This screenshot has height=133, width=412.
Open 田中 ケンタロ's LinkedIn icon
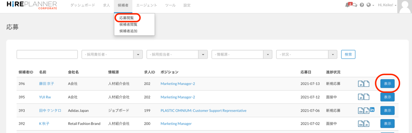point(372,109)
